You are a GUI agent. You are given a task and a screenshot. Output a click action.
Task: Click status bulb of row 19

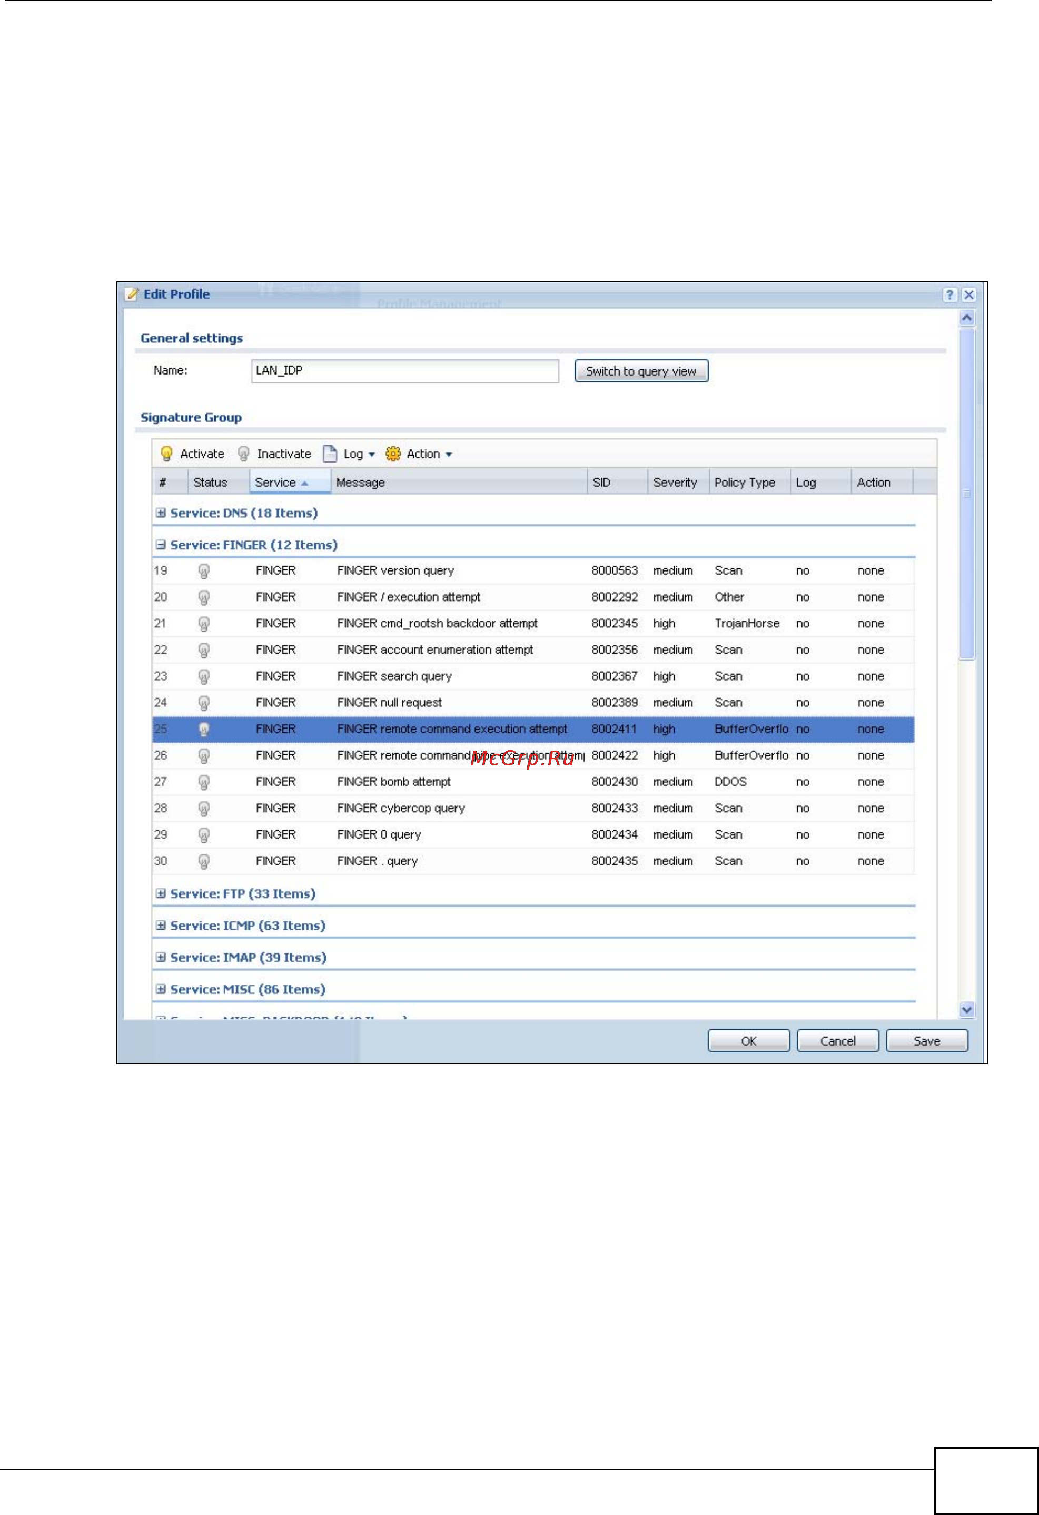tap(204, 571)
